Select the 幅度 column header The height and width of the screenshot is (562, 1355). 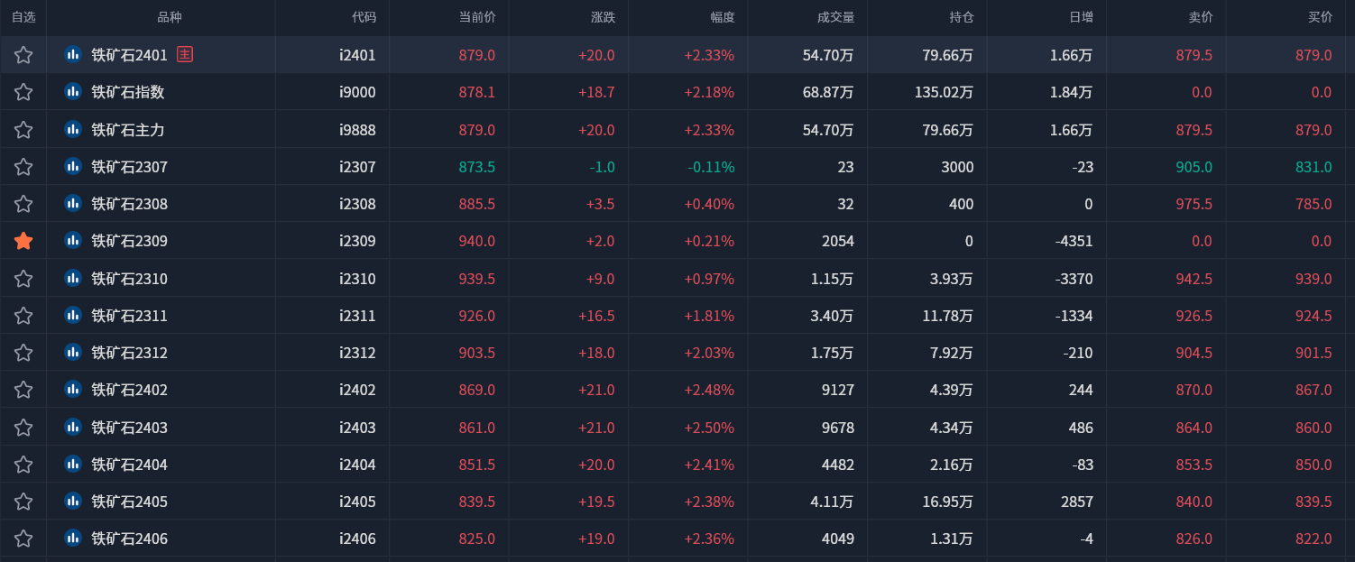click(x=723, y=17)
